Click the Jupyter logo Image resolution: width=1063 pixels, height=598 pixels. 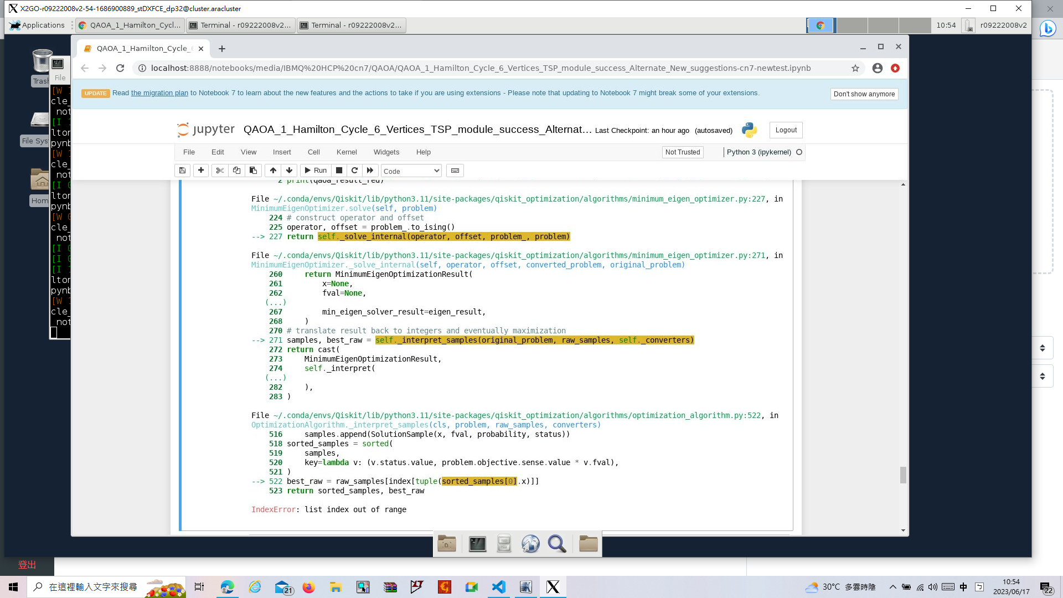[206, 130]
